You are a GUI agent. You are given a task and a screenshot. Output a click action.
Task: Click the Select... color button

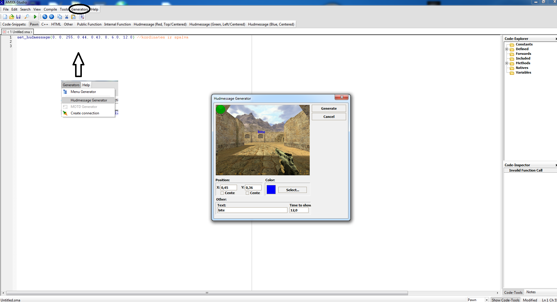point(292,190)
